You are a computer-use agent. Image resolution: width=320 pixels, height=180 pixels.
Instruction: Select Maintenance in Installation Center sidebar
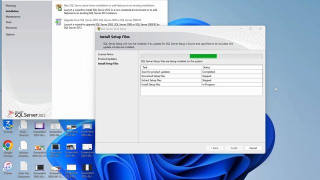(x=13, y=16)
